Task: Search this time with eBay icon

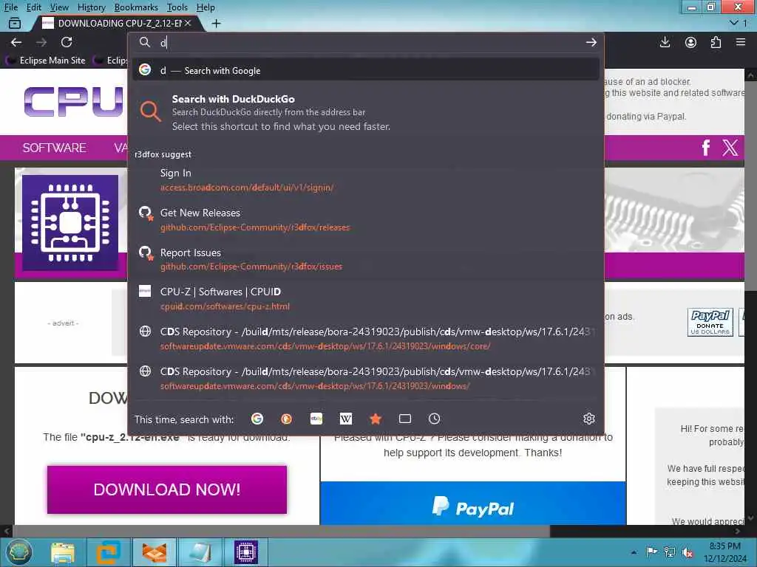Action: coord(316,419)
